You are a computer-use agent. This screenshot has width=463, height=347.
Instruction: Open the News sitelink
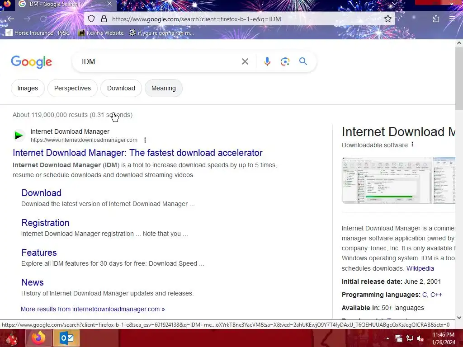[x=33, y=282]
